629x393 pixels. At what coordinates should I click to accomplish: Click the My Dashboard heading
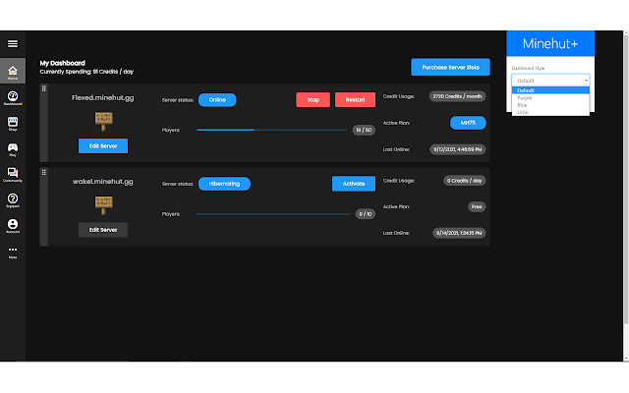[x=62, y=63]
